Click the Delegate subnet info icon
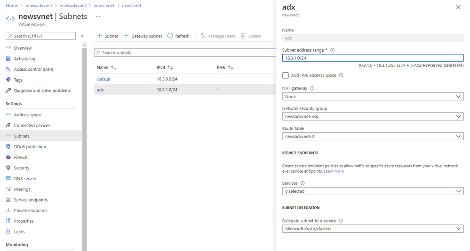 coord(341,221)
